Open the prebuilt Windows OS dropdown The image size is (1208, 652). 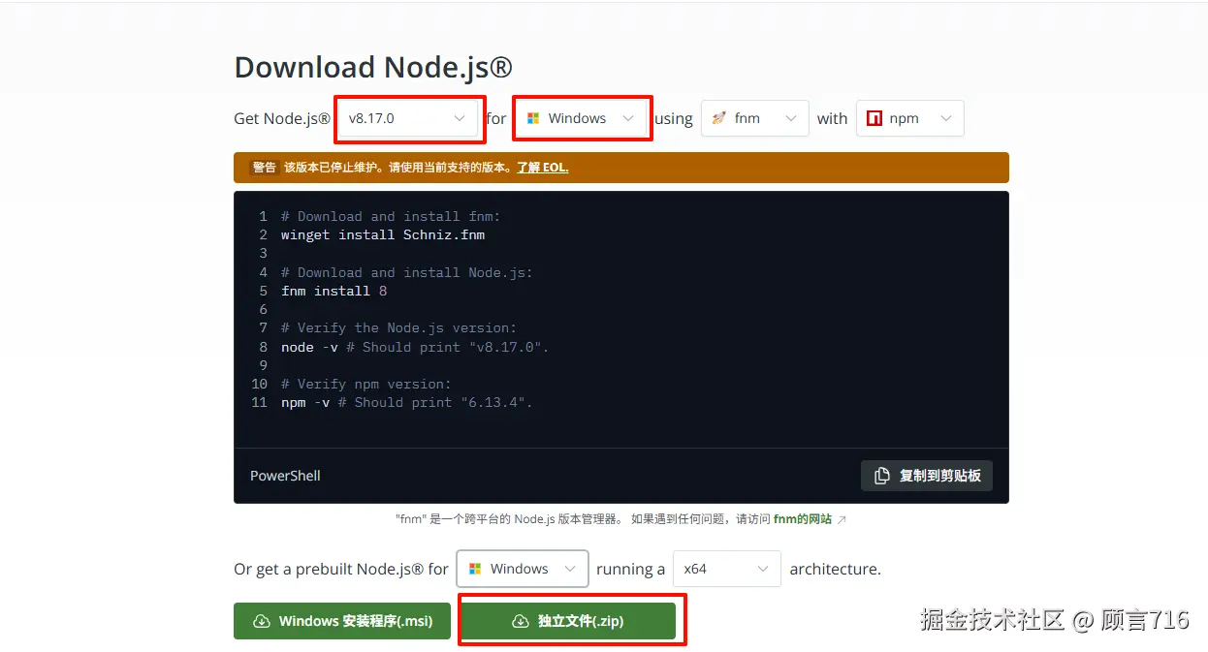[523, 569]
